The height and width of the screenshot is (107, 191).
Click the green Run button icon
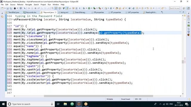click(x=89, y=8)
